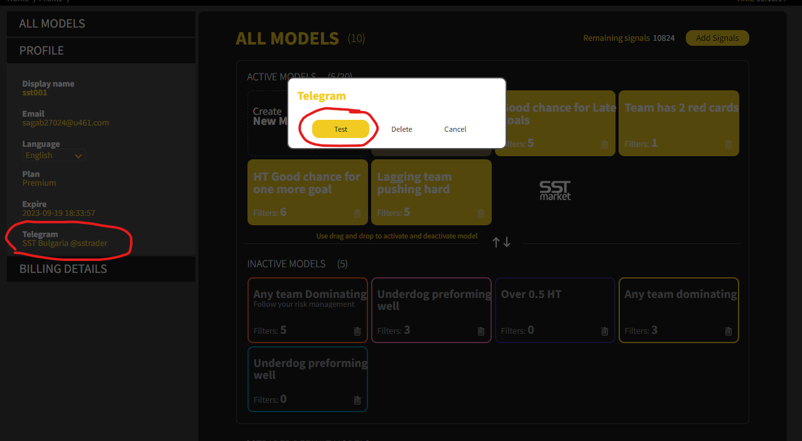
Task: Click the up-down arrows swap icon
Action: point(501,242)
